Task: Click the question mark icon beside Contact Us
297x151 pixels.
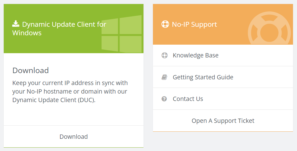Action: point(164,99)
